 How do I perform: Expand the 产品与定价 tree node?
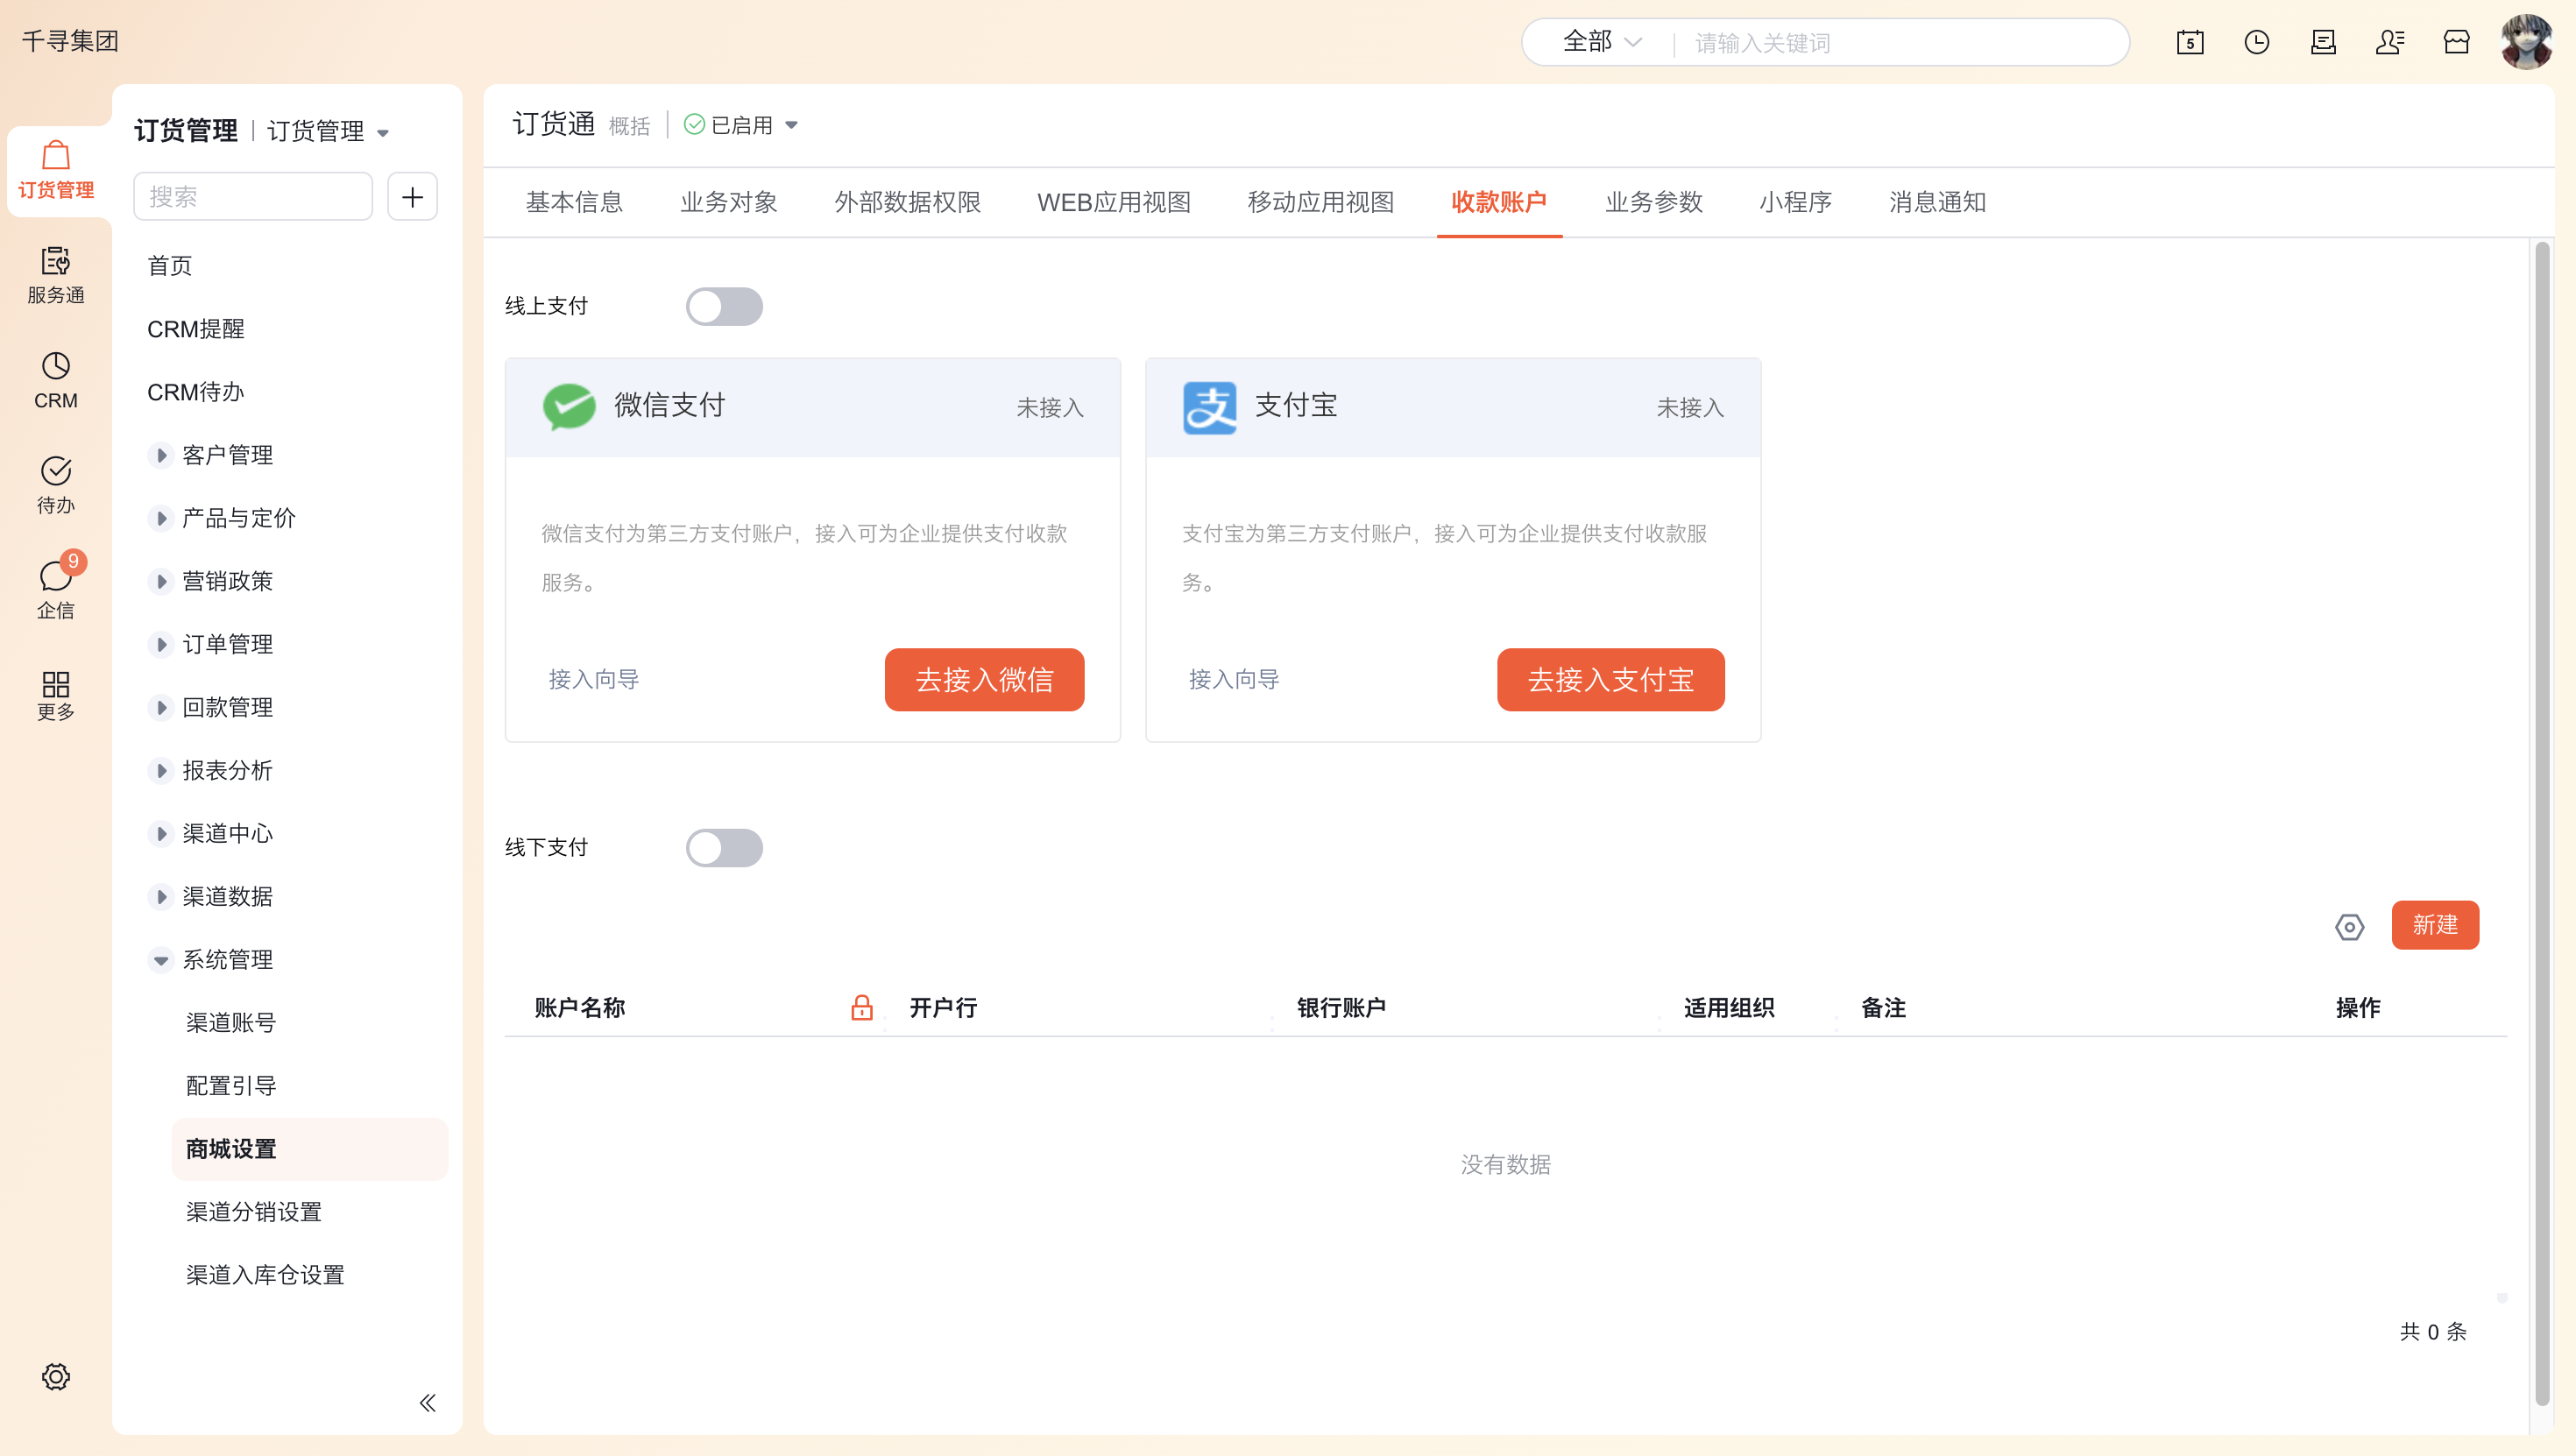pos(160,518)
